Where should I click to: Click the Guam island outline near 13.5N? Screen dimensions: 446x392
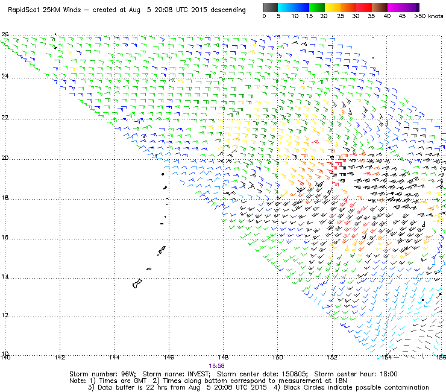(x=137, y=283)
